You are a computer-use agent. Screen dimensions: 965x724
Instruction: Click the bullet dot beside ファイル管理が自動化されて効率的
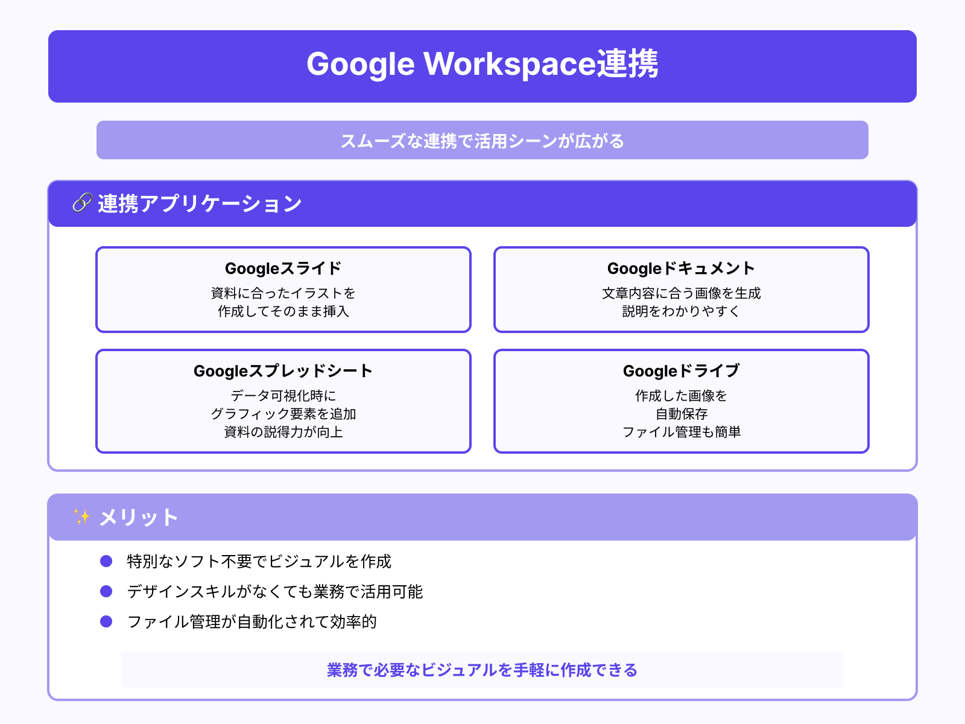(106, 621)
